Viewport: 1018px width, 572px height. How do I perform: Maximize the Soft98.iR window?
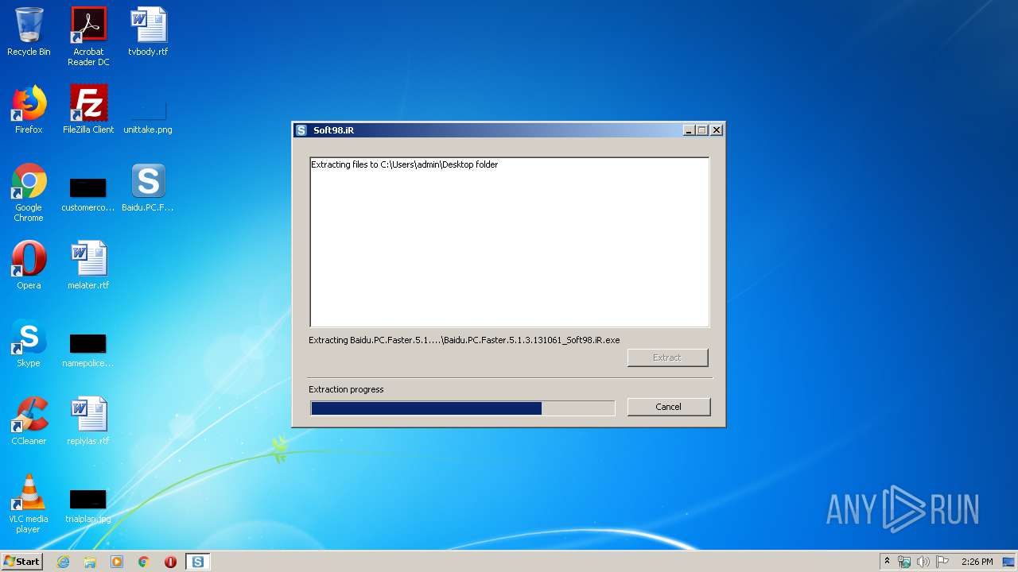click(x=702, y=130)
